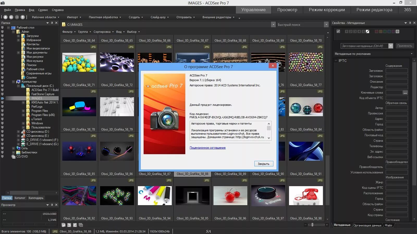Image resolution: width=417 pixels, height=234 pixels.
Task: Open the Сервис menu
Action: [43, 10]
